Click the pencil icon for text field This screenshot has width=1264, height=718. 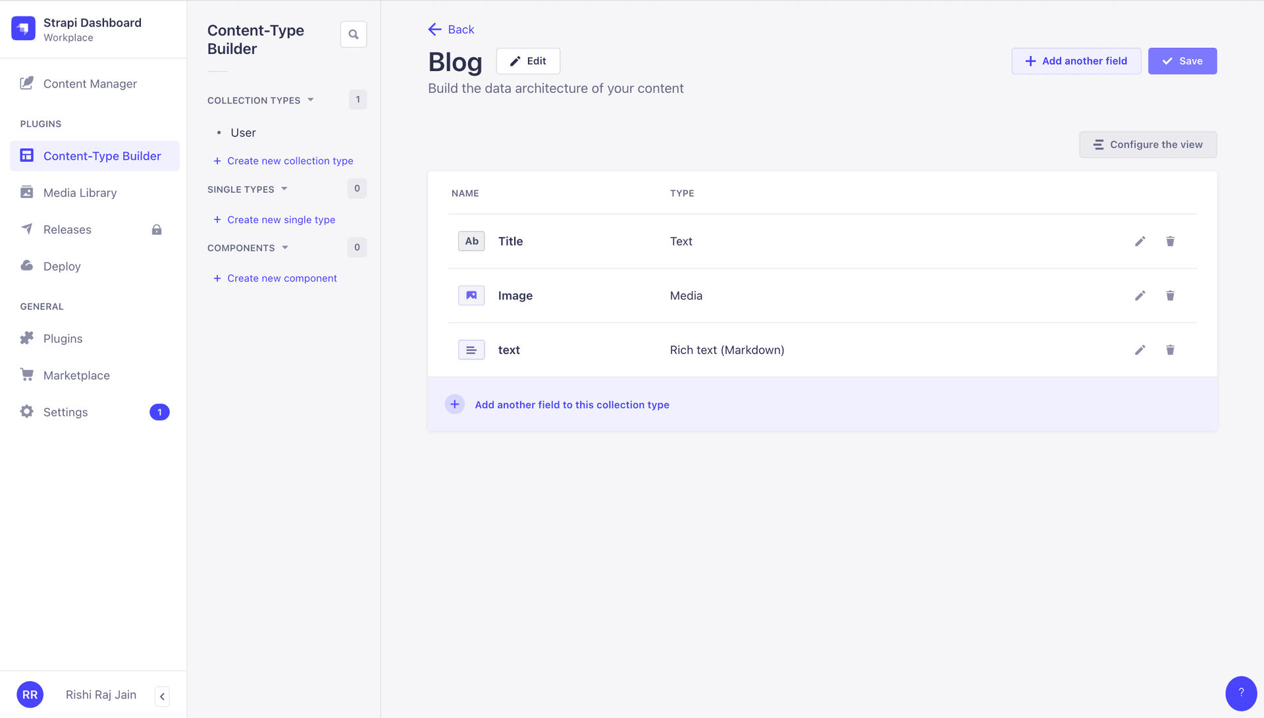[x=1140, y=350]
